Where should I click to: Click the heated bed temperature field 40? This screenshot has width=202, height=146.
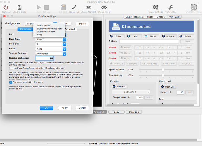tap(180, 92)
